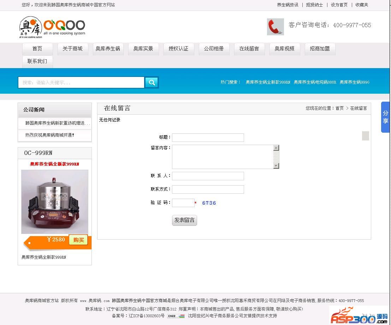Click the 辽ICP备13002603号 record link
The height and width of the screenshot is (325, 391).
(x=147, y=316)
